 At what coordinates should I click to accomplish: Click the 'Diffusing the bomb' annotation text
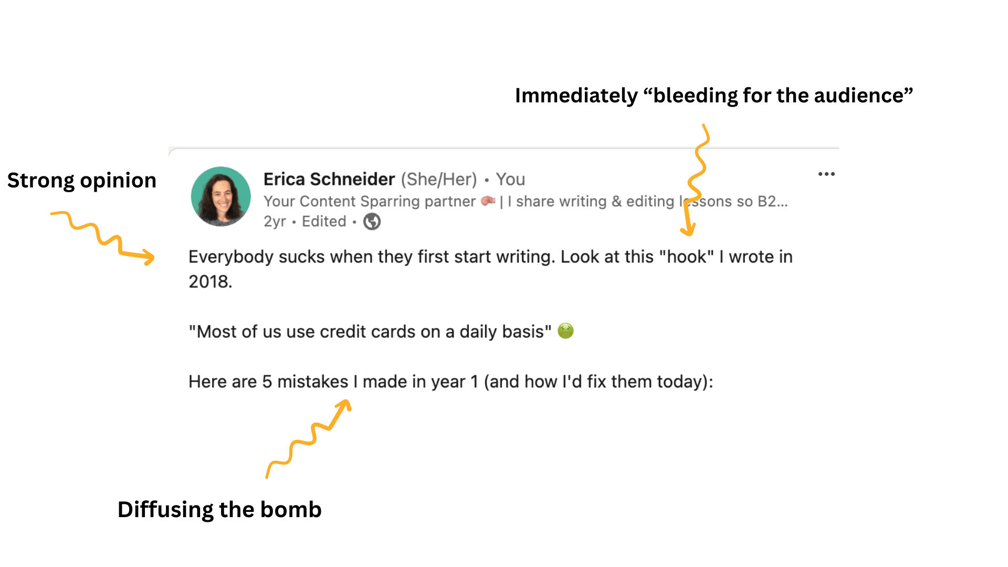point(219,510)
